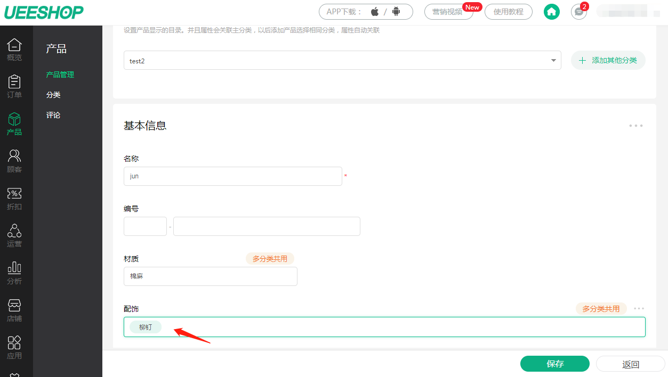Open the 概览 overview sidebar icon
The width and height of the screenshot is (668, 377).
[14, 50]
